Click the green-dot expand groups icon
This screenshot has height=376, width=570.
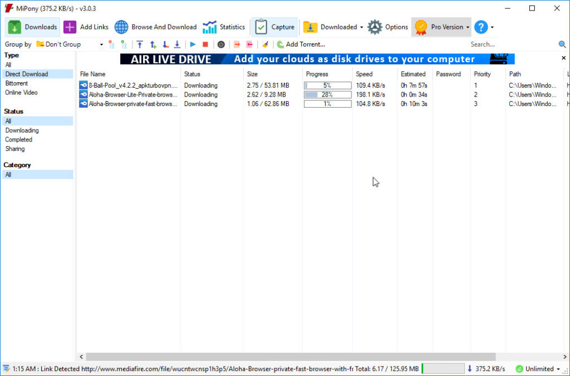124,44
